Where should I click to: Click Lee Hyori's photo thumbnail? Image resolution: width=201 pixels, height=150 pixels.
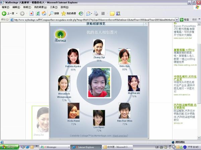click(99, 118)
